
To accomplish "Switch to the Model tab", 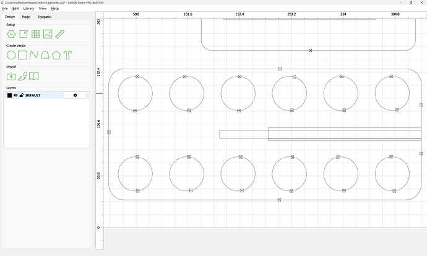I will [x=26, y=17].
